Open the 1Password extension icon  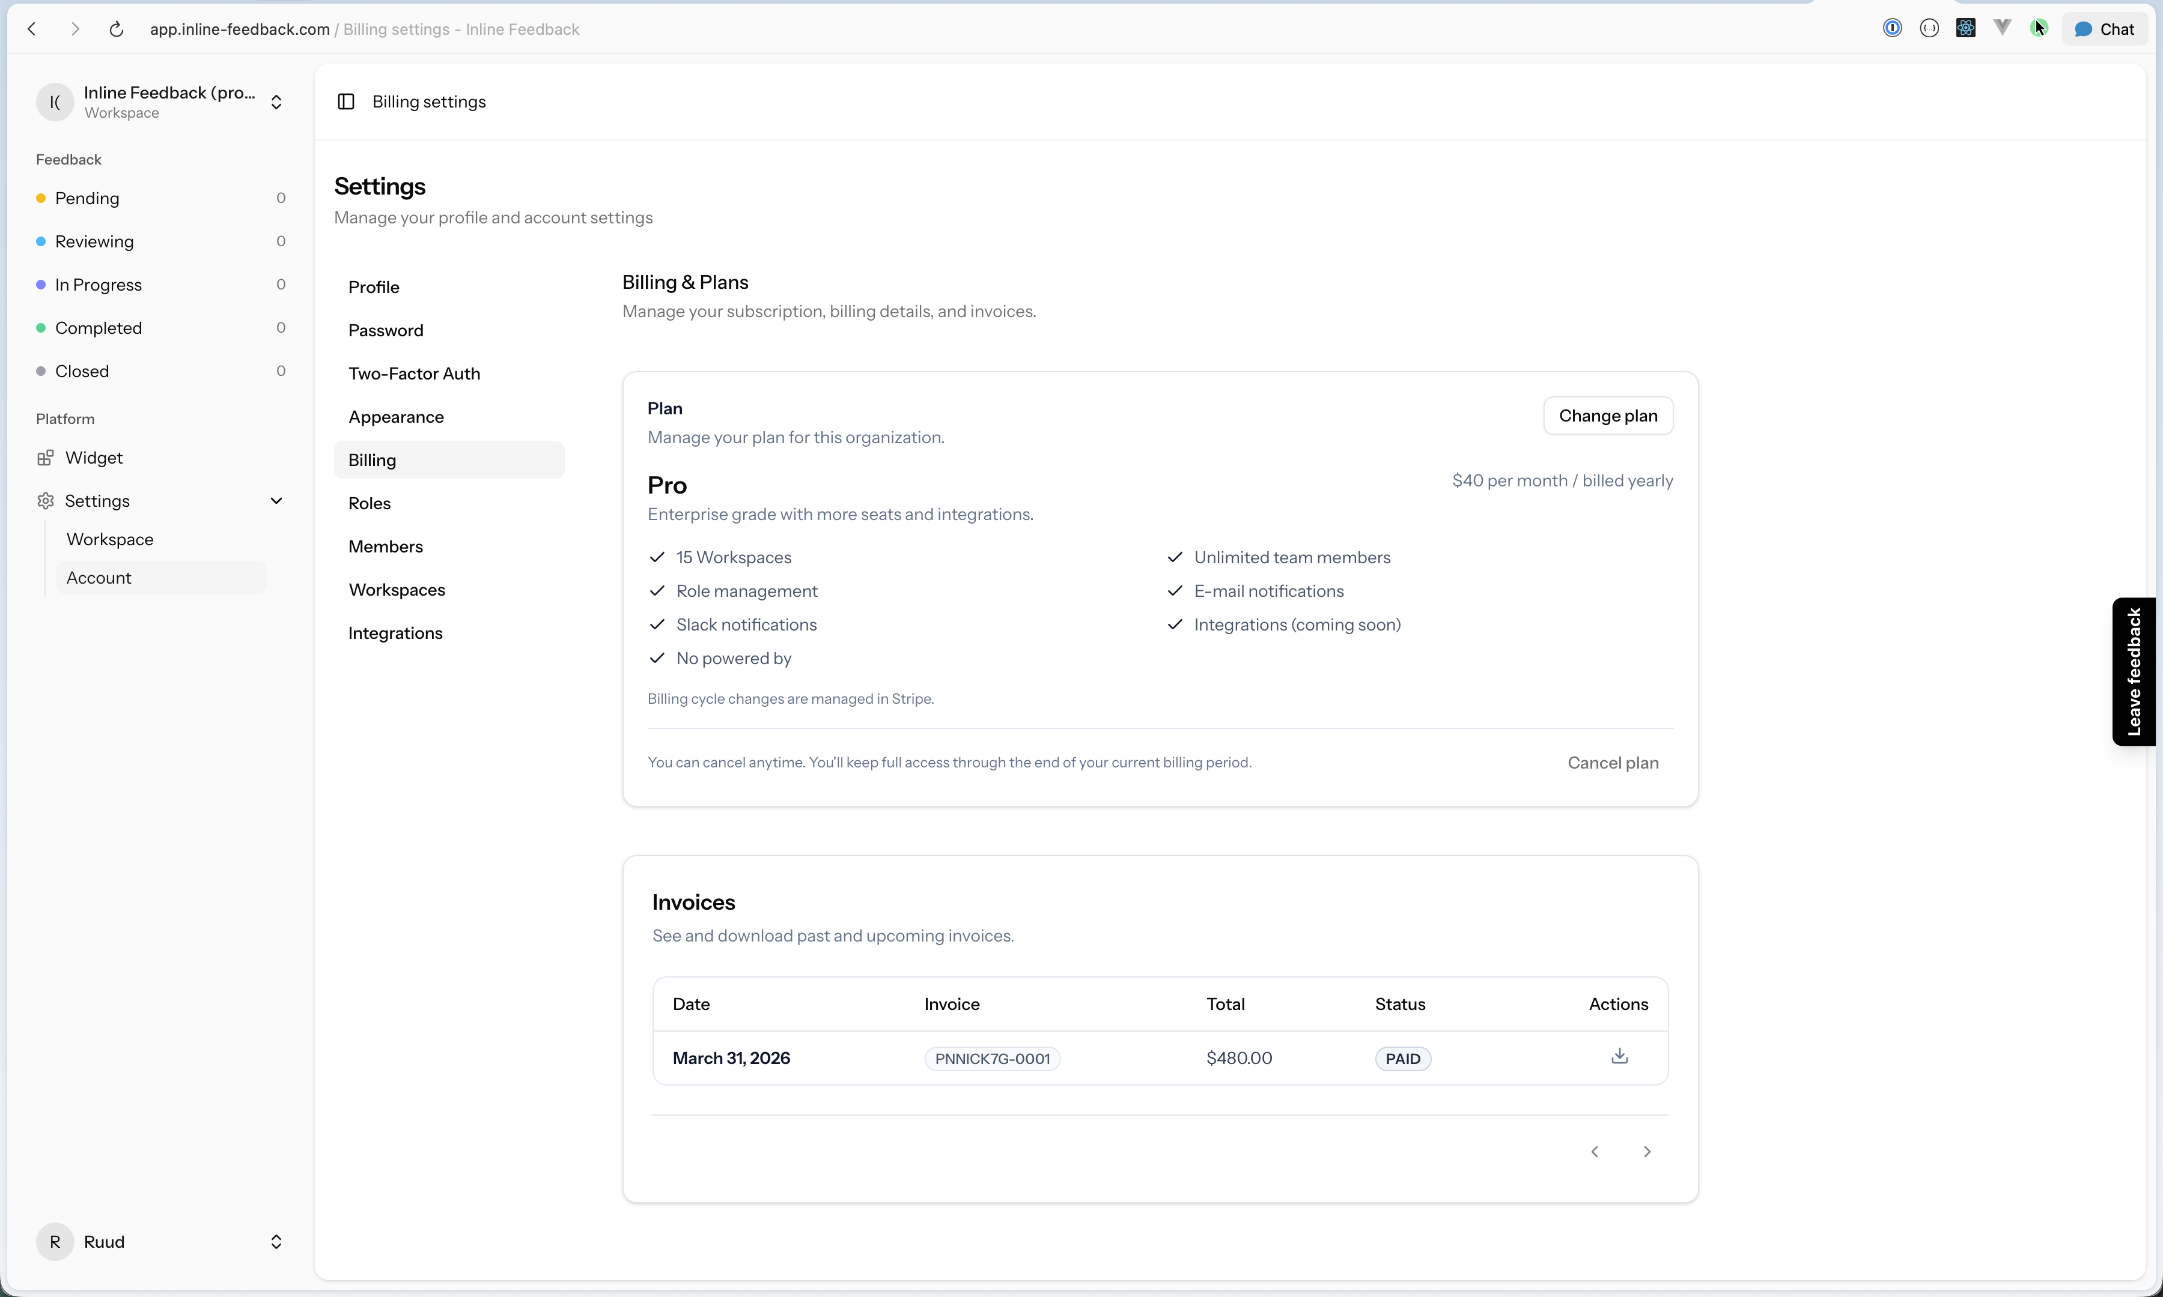pos(1892,29)
